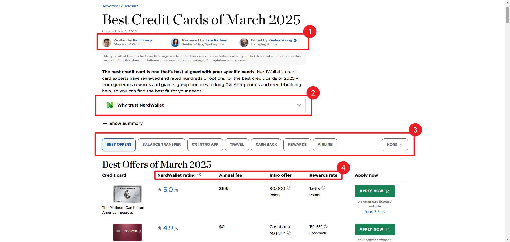This screenshot has width=510, height=242.
Task: Expand the Show Summary section
Action: coord(126,123)
